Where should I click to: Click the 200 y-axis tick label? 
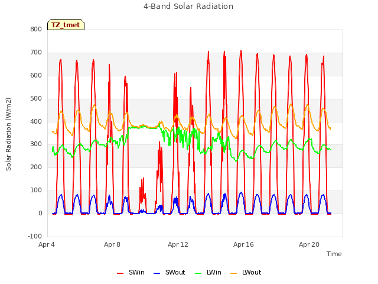tap(36, 167)
